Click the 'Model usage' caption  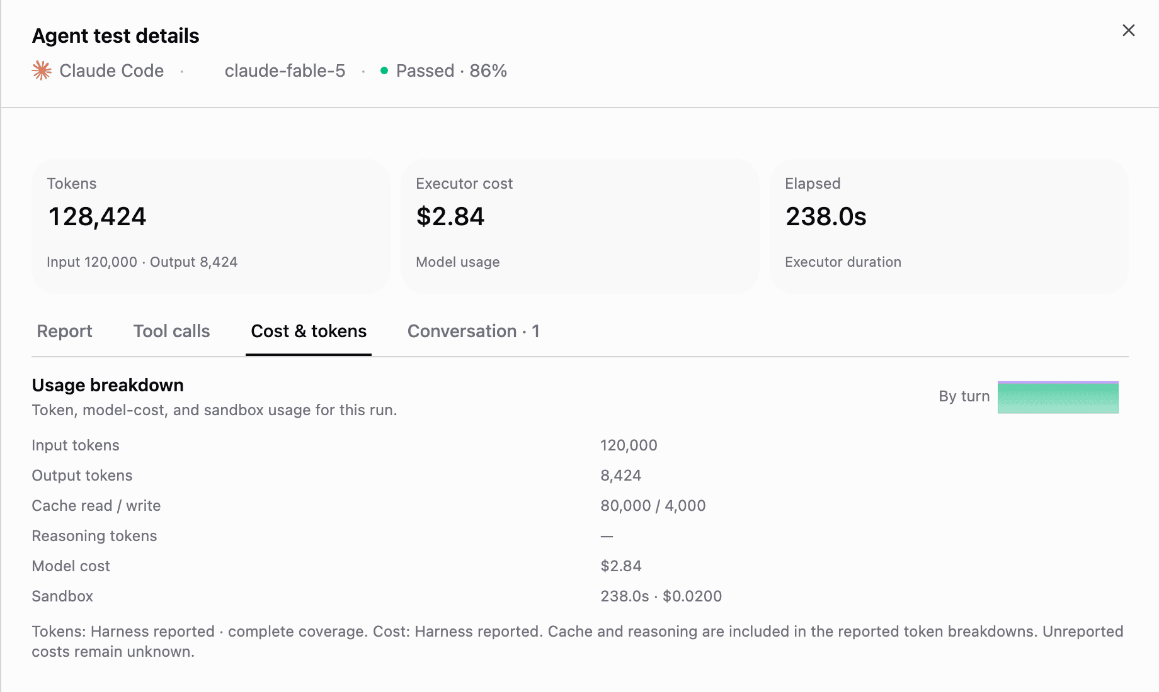pos(457,262)
